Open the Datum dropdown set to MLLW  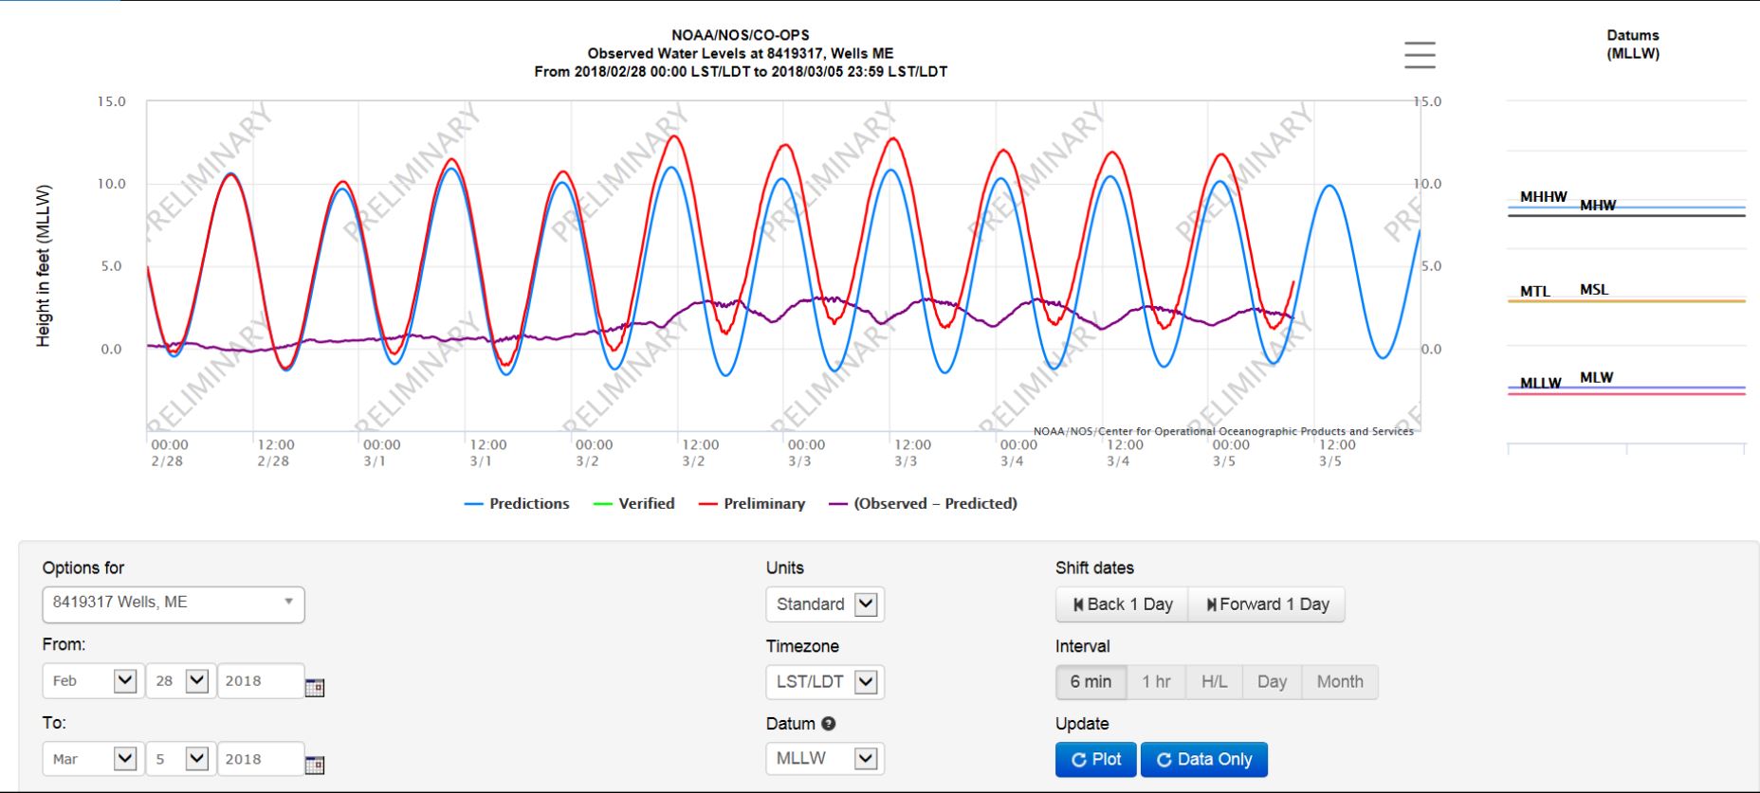(824, 759)
